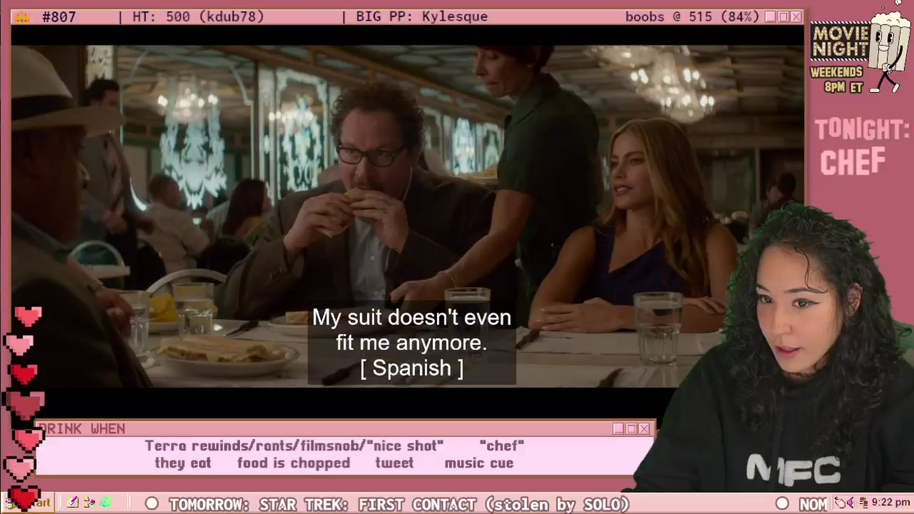Minimize the top movie window

tap(771, 17)
